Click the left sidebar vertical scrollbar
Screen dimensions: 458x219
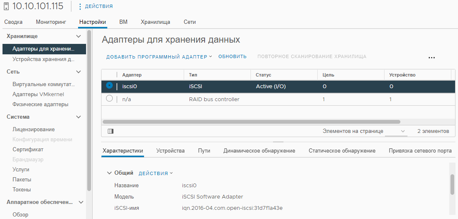pos(89,110)
